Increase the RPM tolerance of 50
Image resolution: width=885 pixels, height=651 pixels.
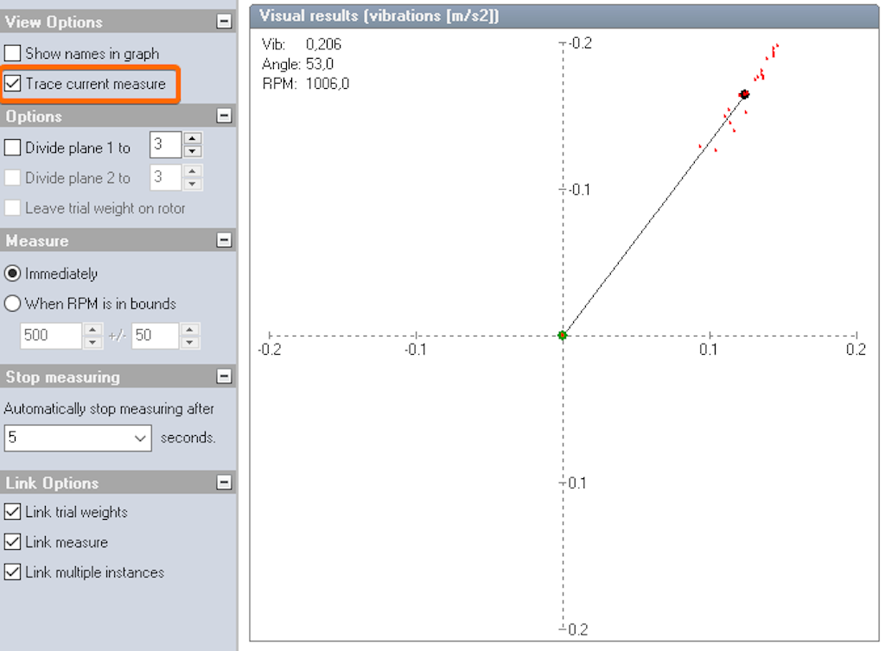coord(190,329)
